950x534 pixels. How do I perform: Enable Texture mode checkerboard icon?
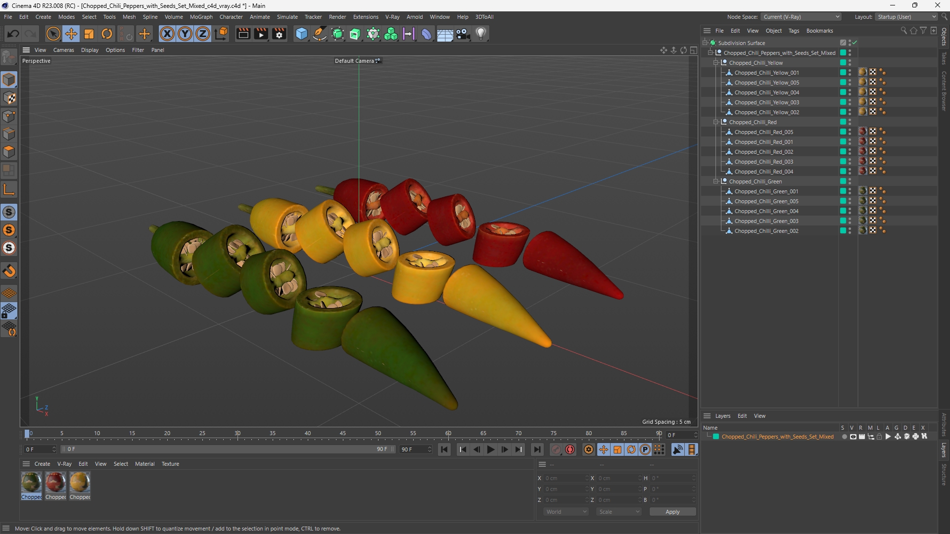tap(9, 98)
